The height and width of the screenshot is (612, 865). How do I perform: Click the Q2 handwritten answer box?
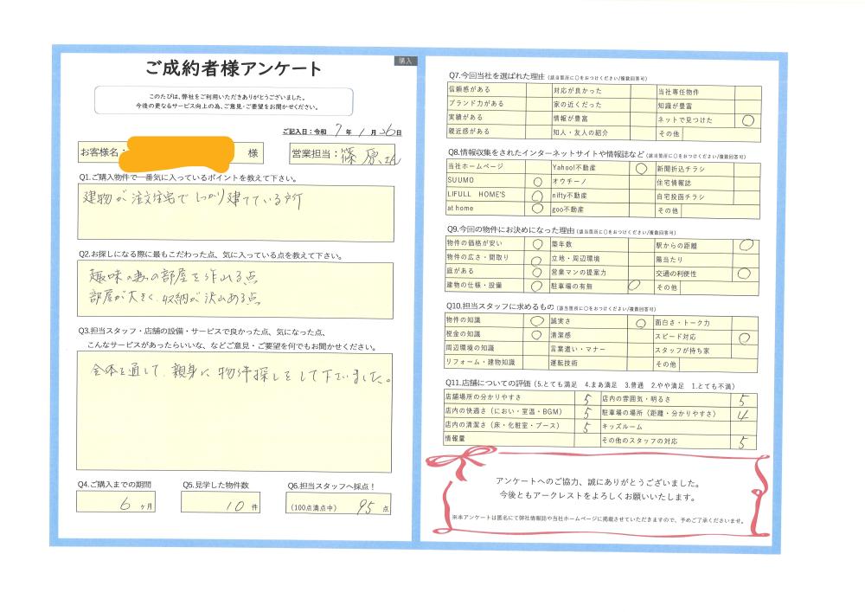tap(235, 290)
